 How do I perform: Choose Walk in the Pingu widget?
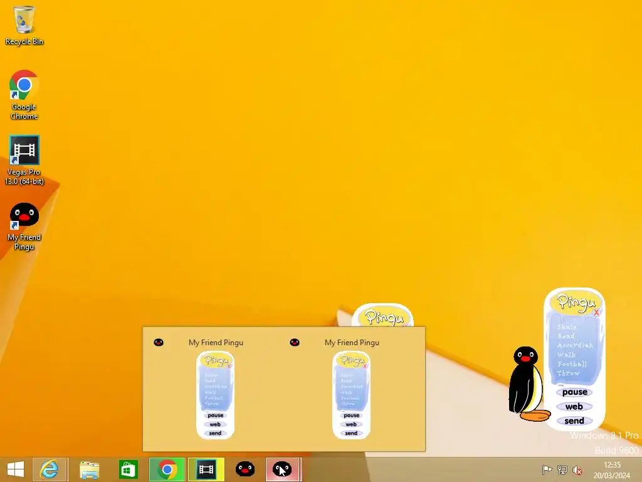coord(567,355)
